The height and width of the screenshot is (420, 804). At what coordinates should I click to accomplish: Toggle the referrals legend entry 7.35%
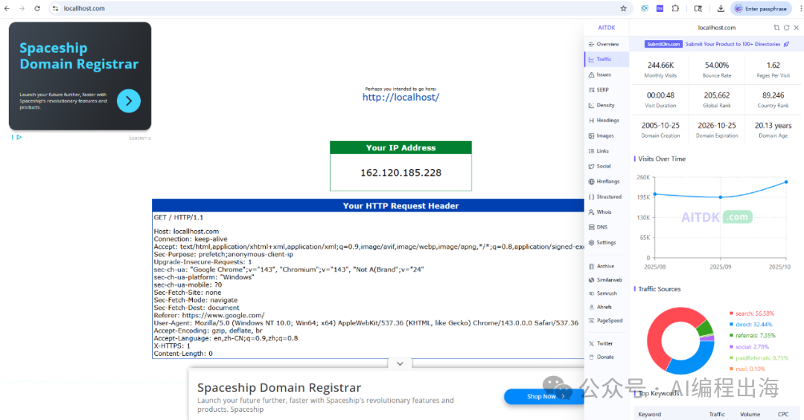pos(752,336)
